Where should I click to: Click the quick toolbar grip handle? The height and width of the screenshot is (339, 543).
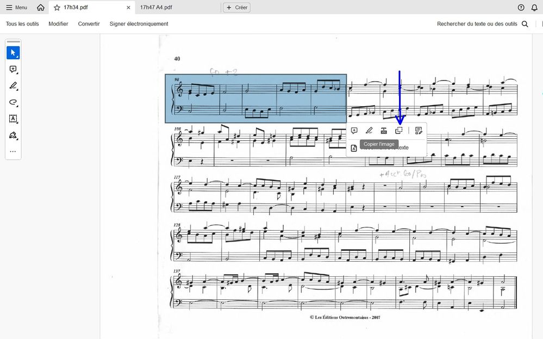13,42
